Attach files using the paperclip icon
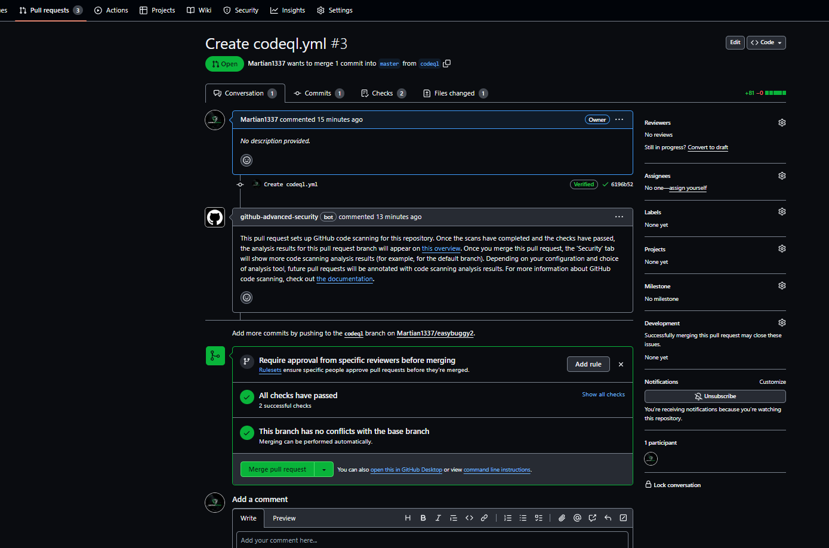829x548 pixels. click(x=562, y=518)
